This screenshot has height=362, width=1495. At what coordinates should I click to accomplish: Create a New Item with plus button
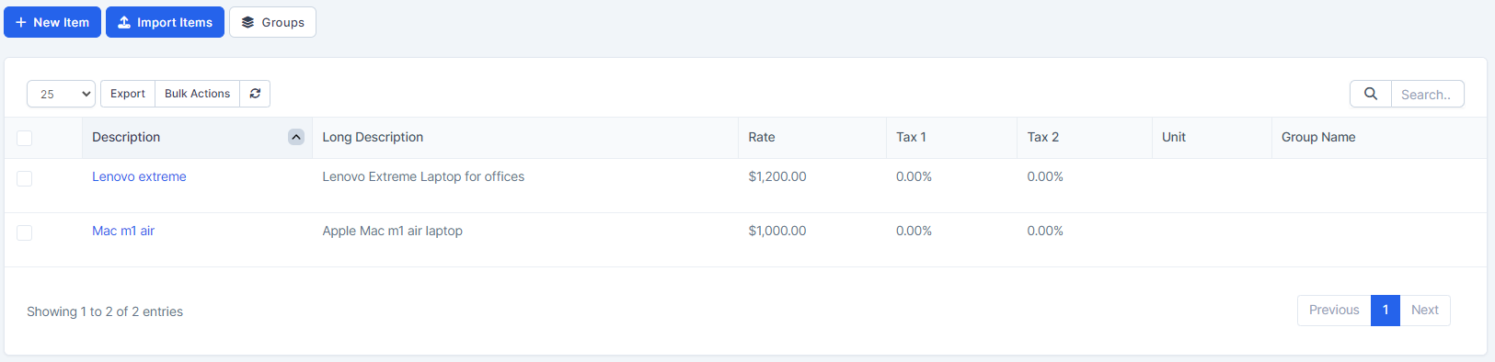click(52, 22)
